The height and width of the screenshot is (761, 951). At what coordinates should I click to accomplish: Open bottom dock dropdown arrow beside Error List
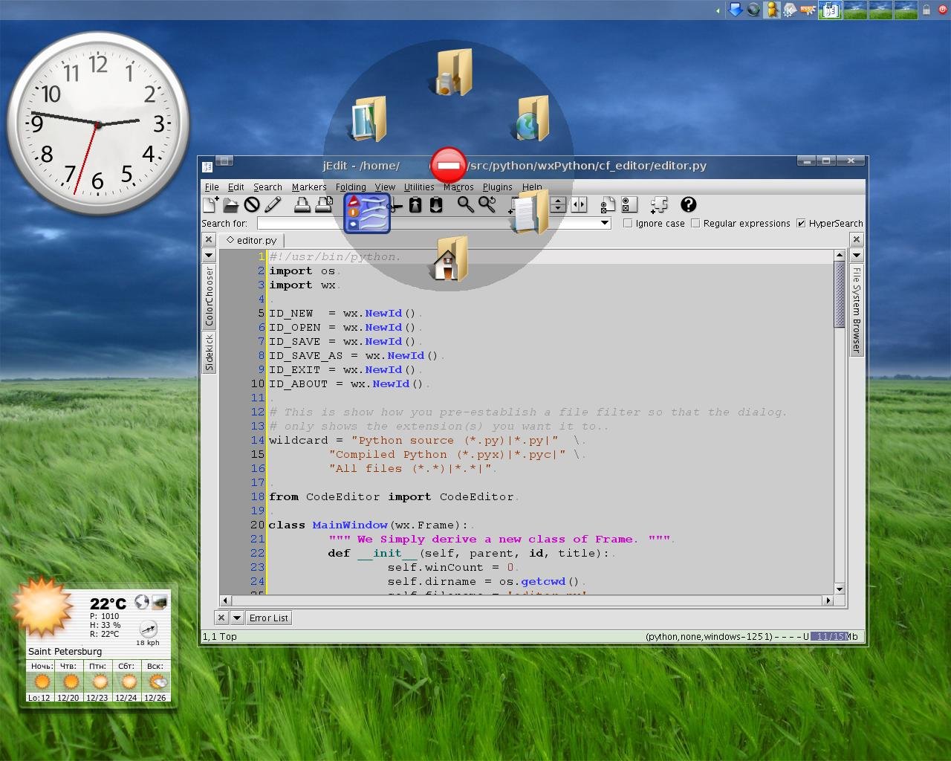pos(236,618)
